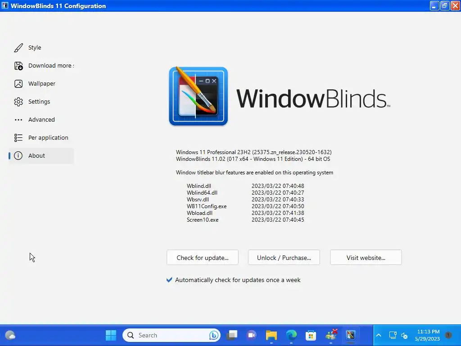Screen dimensions: 461x346
Task: Click the 2023/03/22 07:40:45 timestamp
Action: click(278, 220)
